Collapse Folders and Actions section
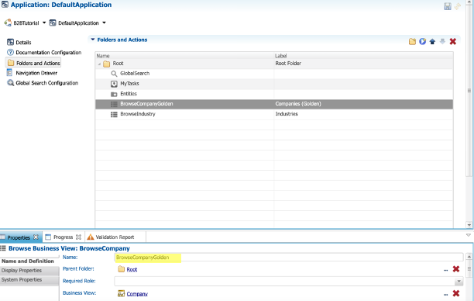The width and height of the screenshot is (474, 301). click(93, 40)
